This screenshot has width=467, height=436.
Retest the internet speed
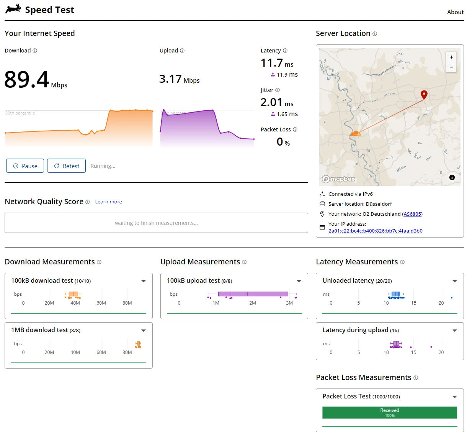[x=66, y=166]
